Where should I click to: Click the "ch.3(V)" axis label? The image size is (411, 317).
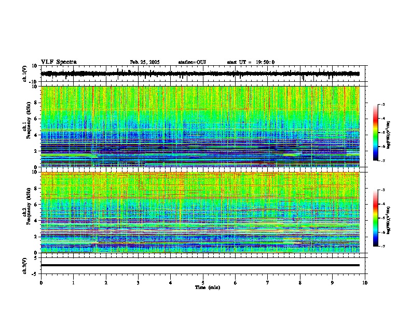[25, 266]
